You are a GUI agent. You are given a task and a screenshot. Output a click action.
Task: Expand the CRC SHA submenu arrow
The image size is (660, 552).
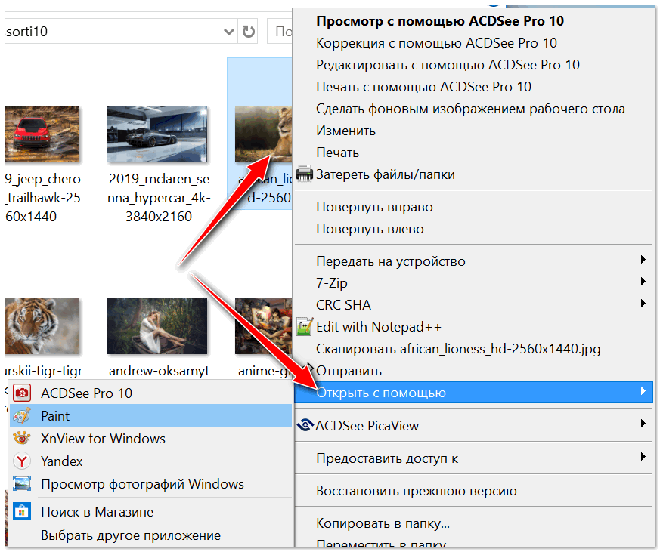(643, 303)
